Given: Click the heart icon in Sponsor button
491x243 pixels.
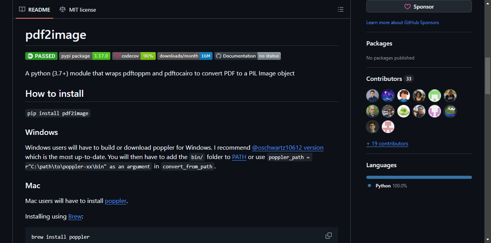Looking at the screenshot, I should click(x=407, y=7).
